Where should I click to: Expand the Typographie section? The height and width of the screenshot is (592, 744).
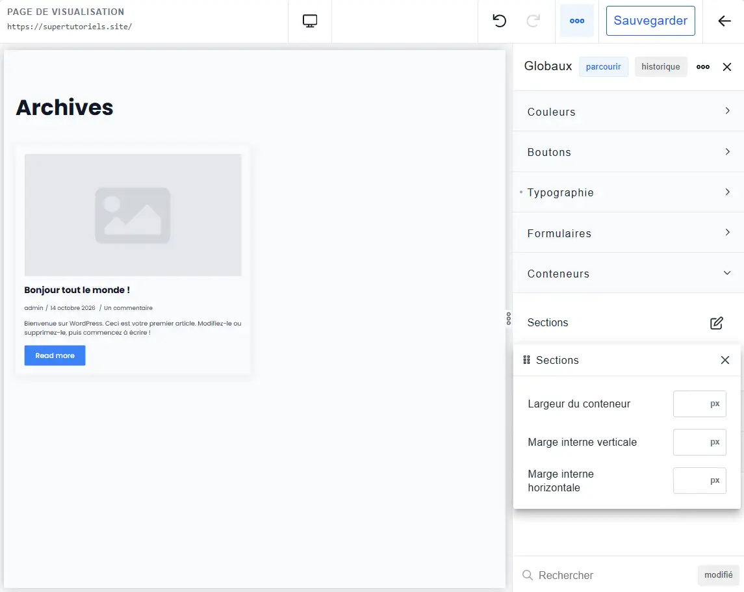(x=628, y=192)
